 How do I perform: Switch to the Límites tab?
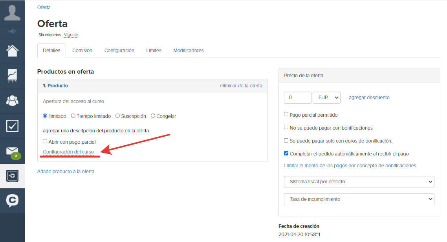[x=154, y=51]
